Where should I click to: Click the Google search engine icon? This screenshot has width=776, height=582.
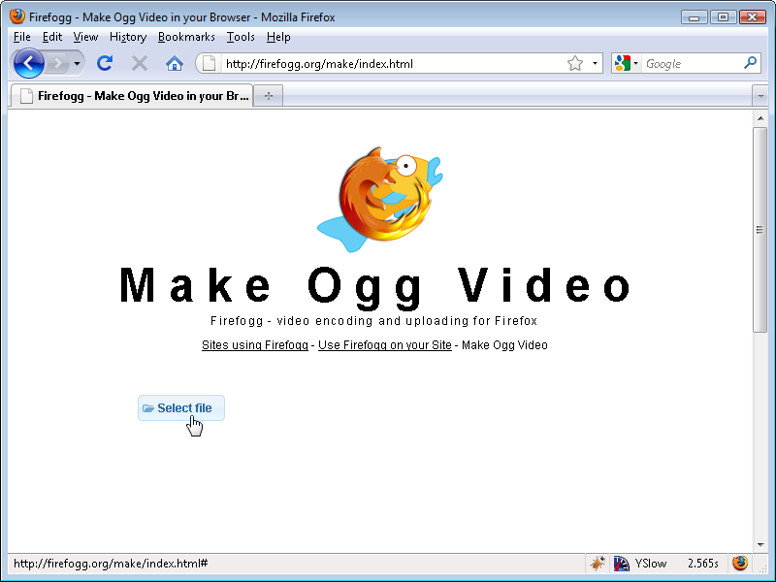point(622,62)
